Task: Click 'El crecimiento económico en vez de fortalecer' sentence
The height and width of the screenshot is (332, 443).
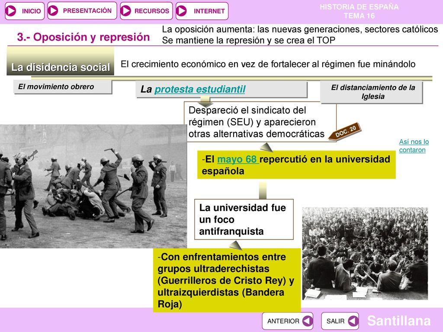Action: pyautogui.click(x=268, y=64)
